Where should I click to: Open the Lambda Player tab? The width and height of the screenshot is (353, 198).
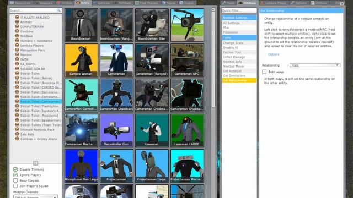click(x=273, y=3)
